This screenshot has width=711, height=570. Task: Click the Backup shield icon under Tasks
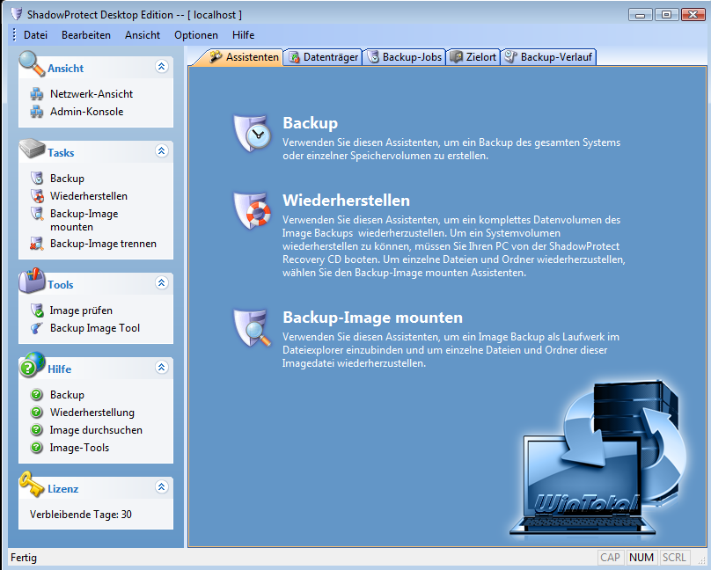pos(37,179)
